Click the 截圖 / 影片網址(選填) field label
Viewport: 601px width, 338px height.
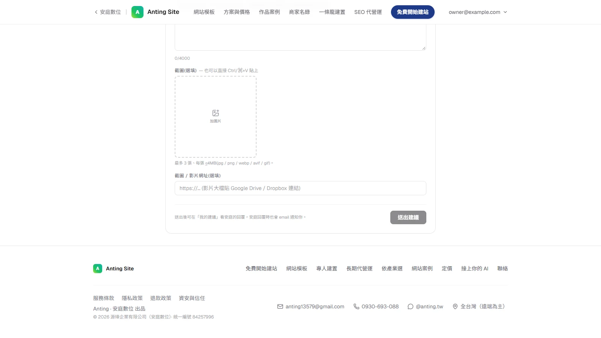click(198, 176)
